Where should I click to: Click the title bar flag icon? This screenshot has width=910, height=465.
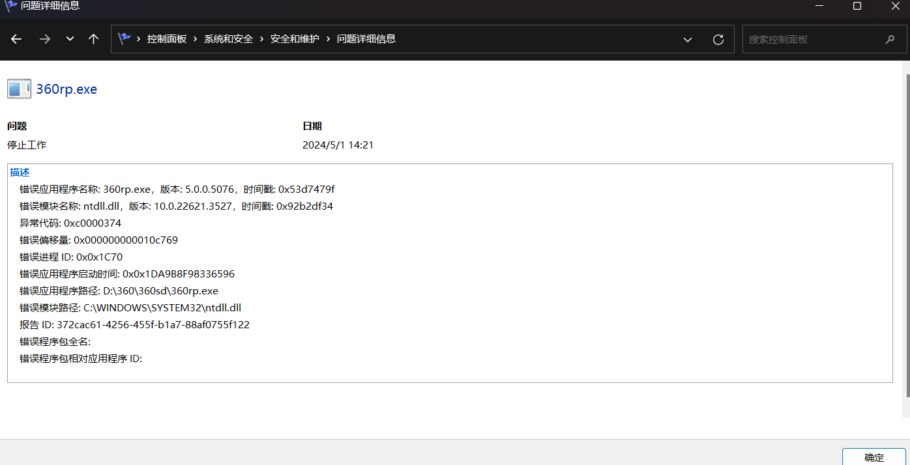point(10,6)
